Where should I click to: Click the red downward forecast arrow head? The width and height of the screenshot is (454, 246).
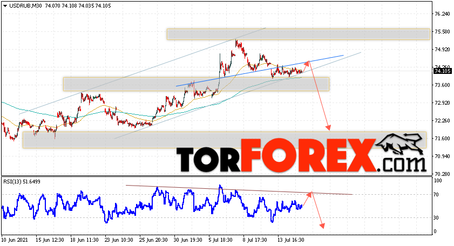(328, 128)
